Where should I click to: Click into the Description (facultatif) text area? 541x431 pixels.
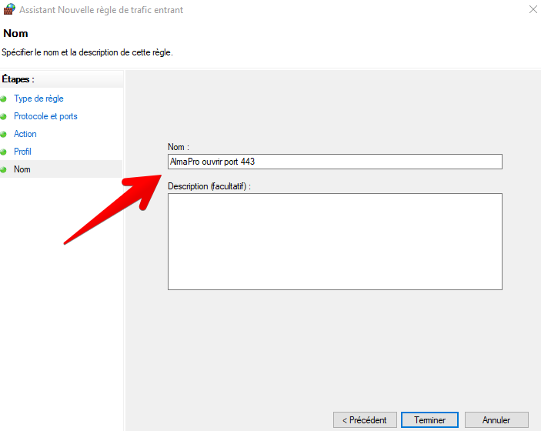(x=335, y=242)
